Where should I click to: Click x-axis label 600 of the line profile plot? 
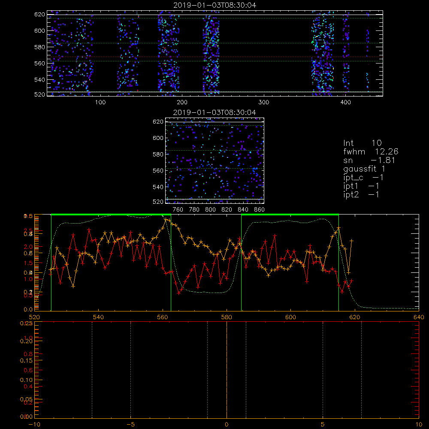click(x=290, y=317)
